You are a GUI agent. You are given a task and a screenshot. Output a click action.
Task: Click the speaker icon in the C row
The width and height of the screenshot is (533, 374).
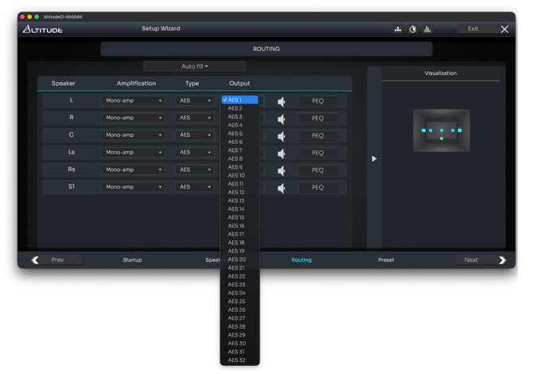tap(281, 135)
